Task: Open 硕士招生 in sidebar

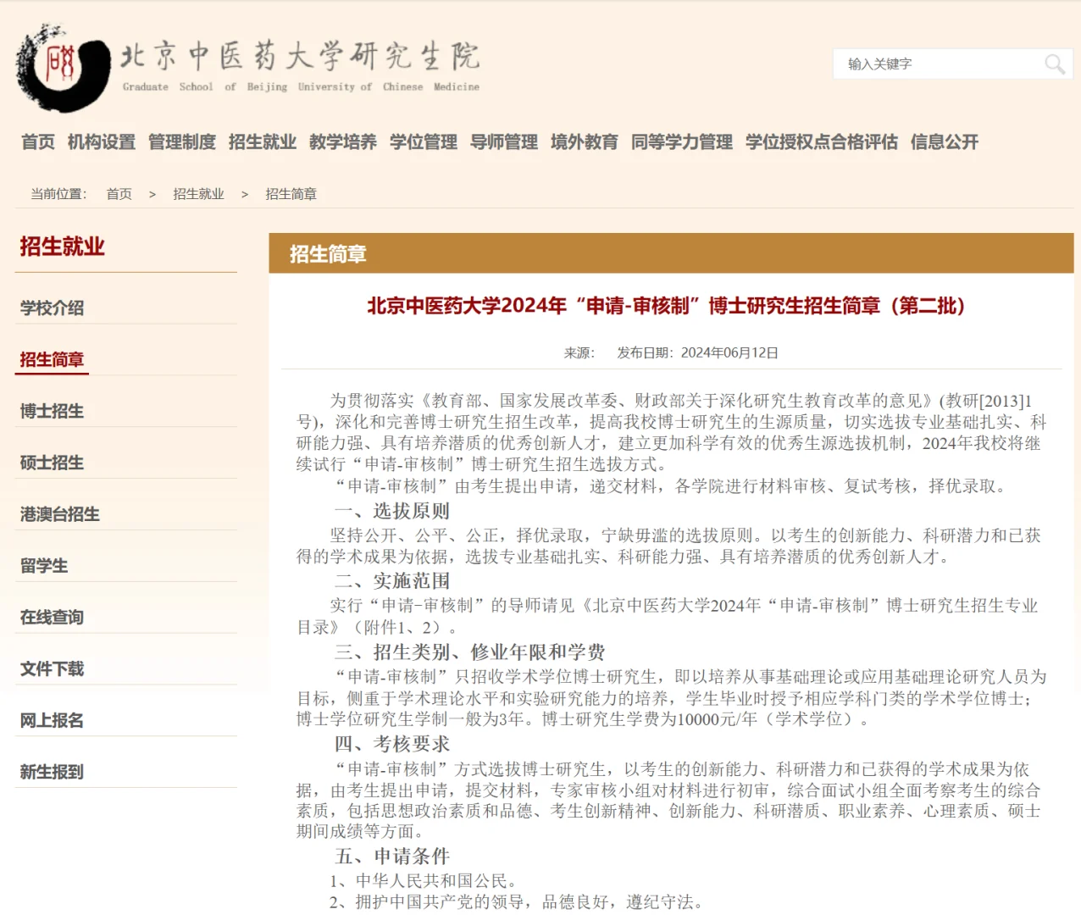Action: click(52, 463)
